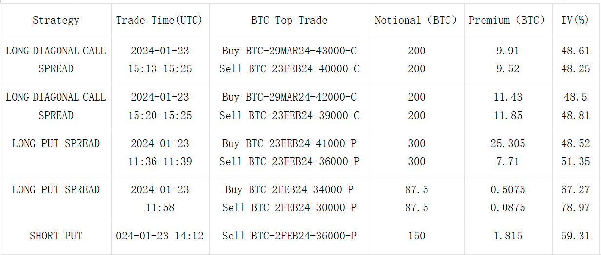Image resolution: width=601 pixels, height=255 pixels.
Task: Select Sell BTC-23FEB24-39000-C trade
Action: pos(289,116)
